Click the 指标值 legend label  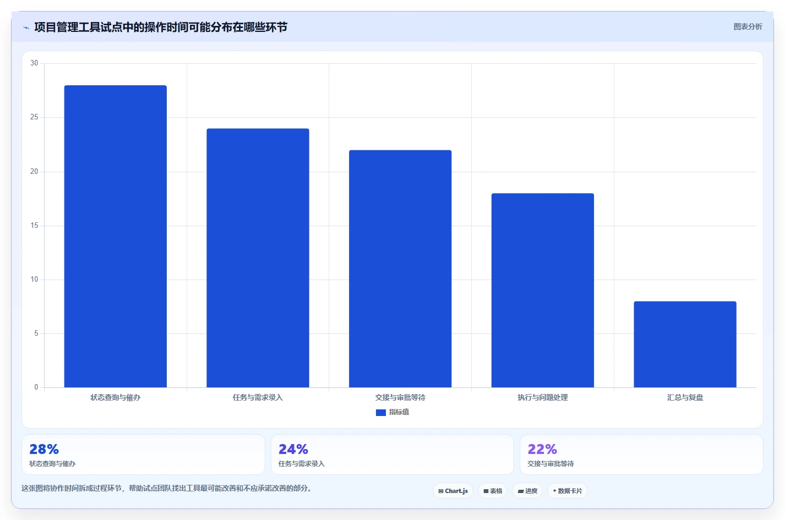click(x=399, y=412)
